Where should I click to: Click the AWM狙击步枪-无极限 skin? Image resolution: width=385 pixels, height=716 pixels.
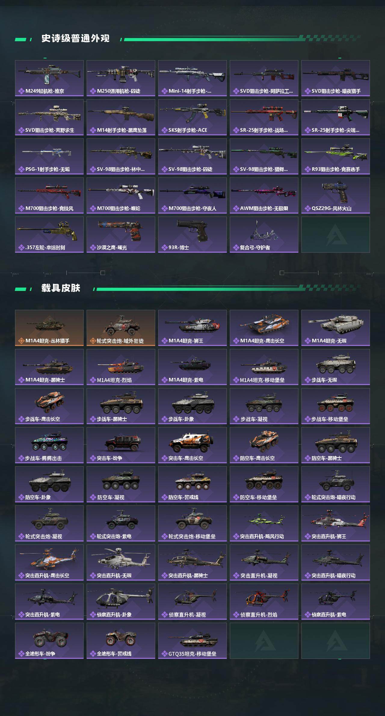tap(264, 196)
